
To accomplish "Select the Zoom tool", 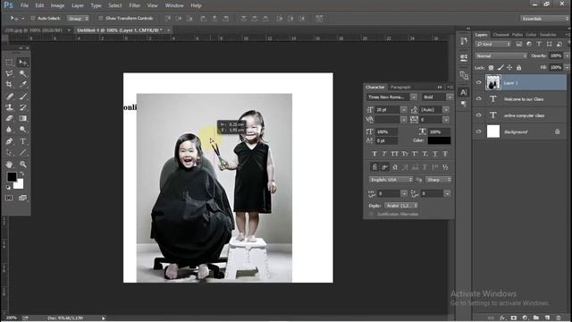I will tap(23, 165).
